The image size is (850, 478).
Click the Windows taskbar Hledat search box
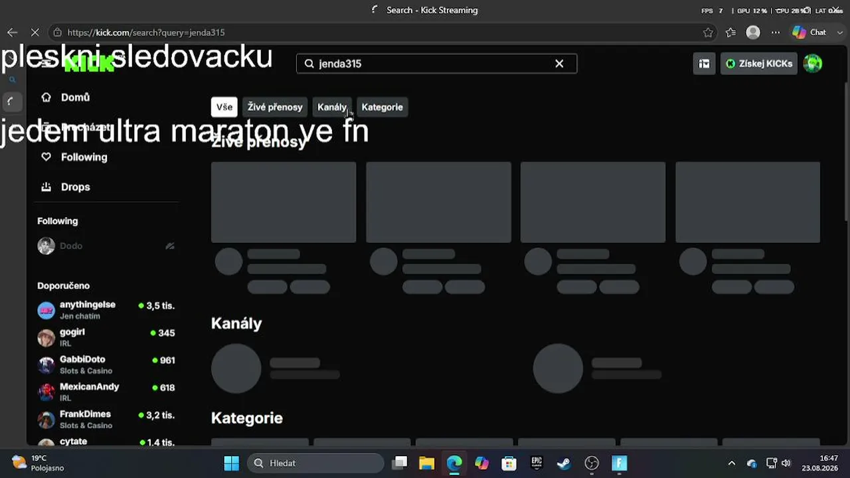click(315, 463)
